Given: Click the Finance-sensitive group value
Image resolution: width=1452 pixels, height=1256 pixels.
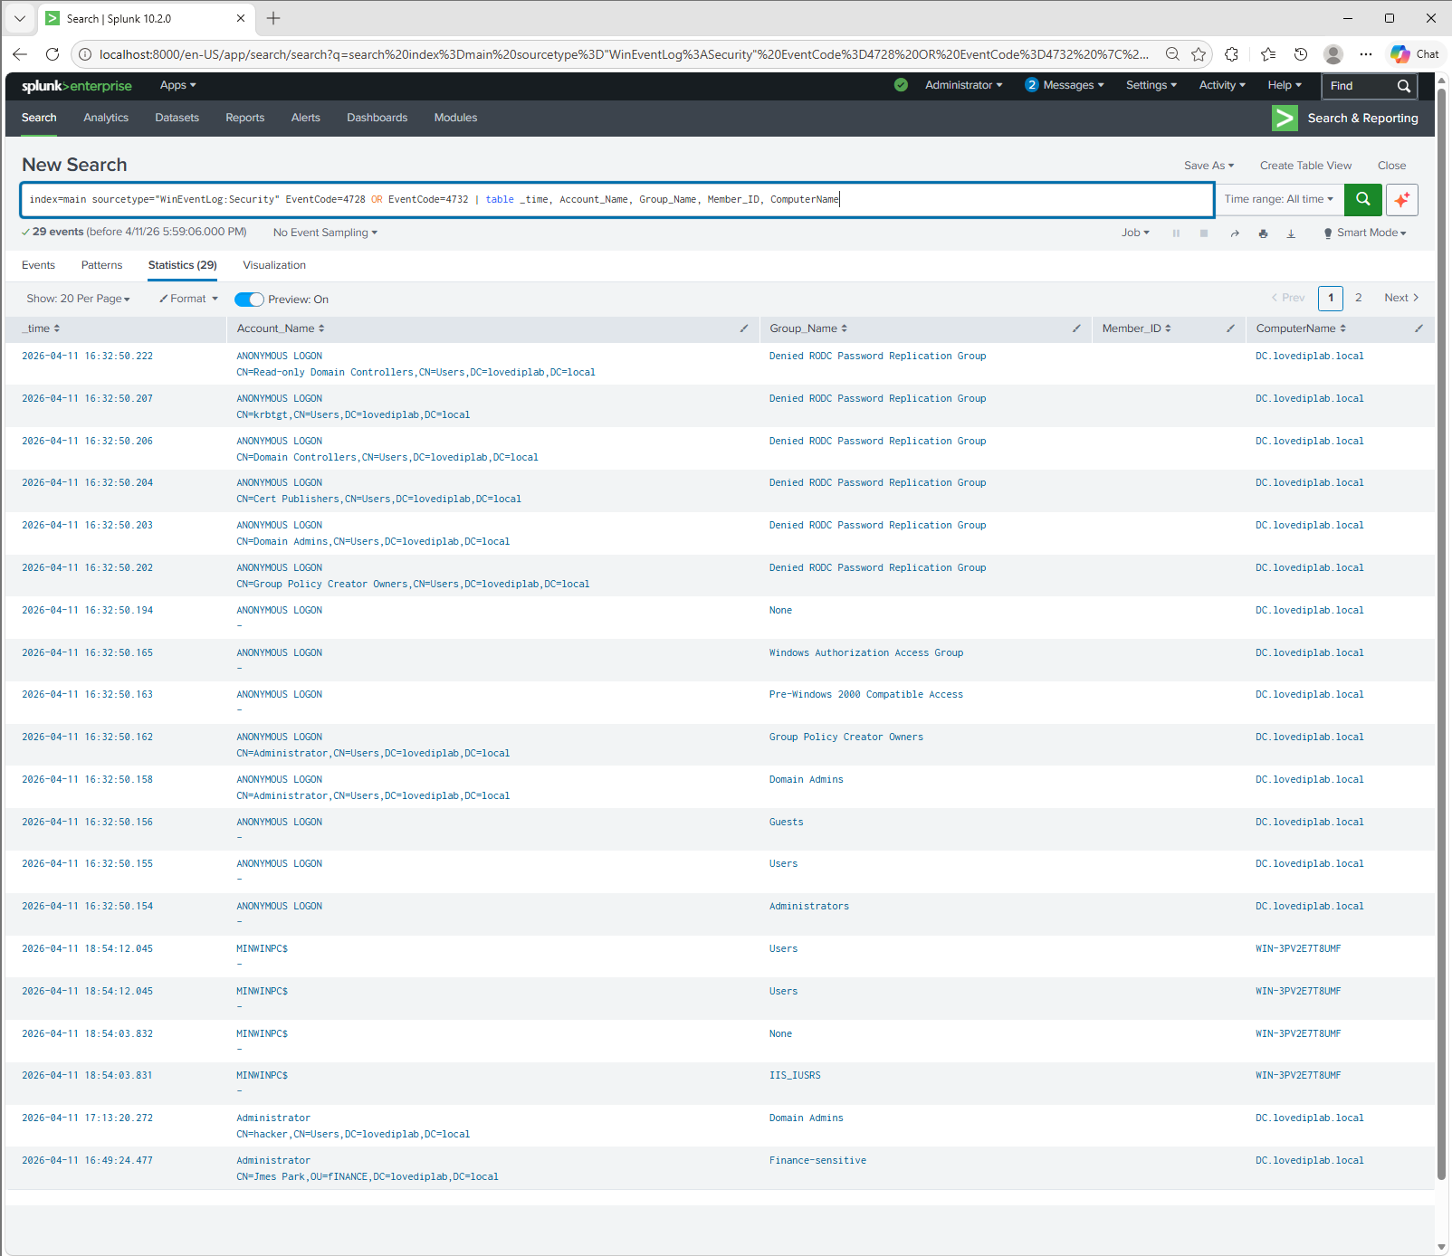Looking at the screenshot, I should pos(817,1161).
